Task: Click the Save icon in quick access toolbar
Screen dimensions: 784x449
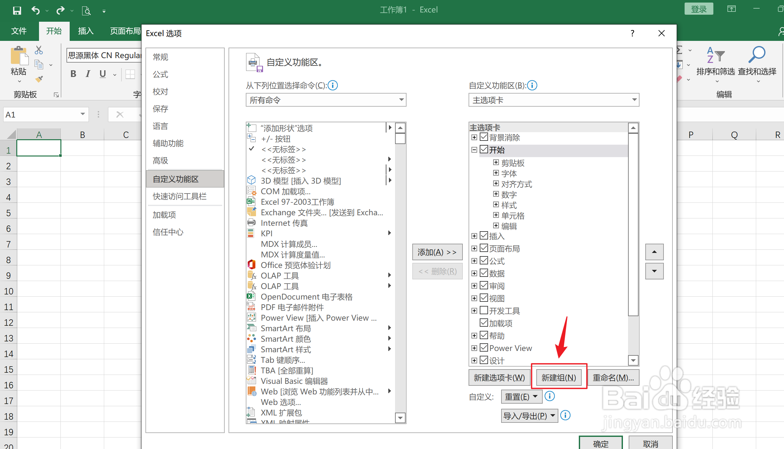Action: tap(17, 11)
